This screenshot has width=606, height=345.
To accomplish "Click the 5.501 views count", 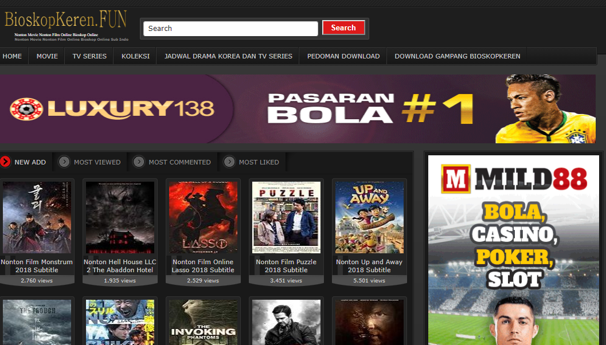I will (x=369, y=281).
